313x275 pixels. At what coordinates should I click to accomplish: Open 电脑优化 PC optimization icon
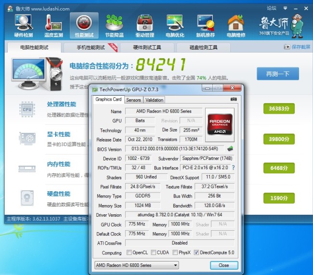point(175,26)
